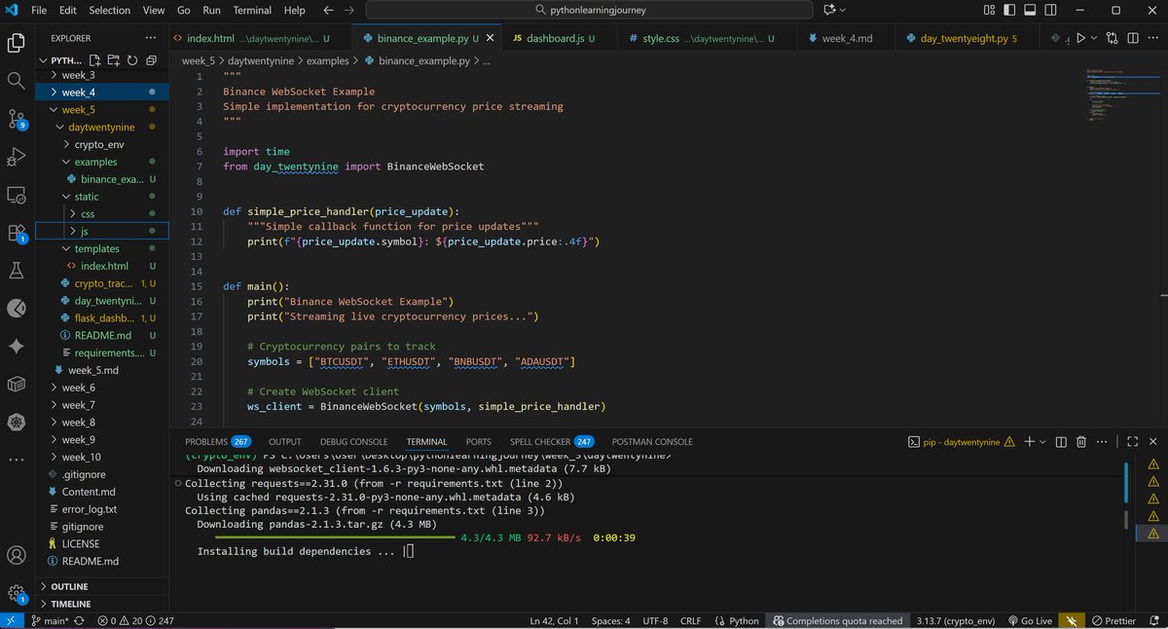Click Ln 42, Col 1 position indicator
1168x629 pixels.
[554, 620]
